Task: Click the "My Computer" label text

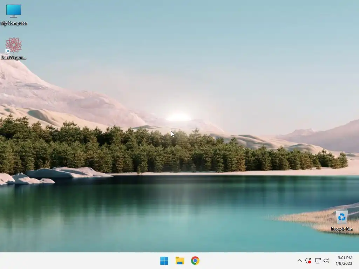Action: pos(14,23)
